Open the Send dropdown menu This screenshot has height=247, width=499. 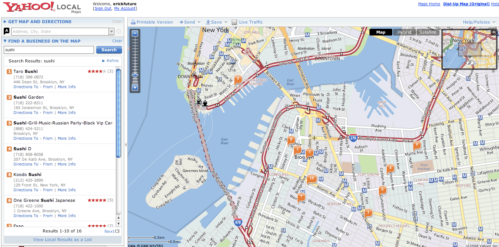190,22
